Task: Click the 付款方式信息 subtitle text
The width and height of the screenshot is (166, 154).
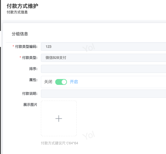Action: click(17, 12)
